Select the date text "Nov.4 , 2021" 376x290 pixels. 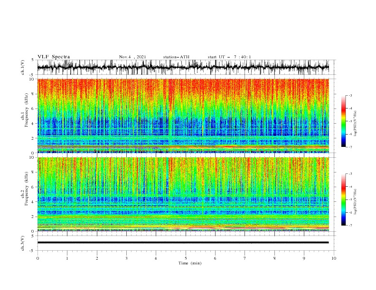click(x=132, y=57)
